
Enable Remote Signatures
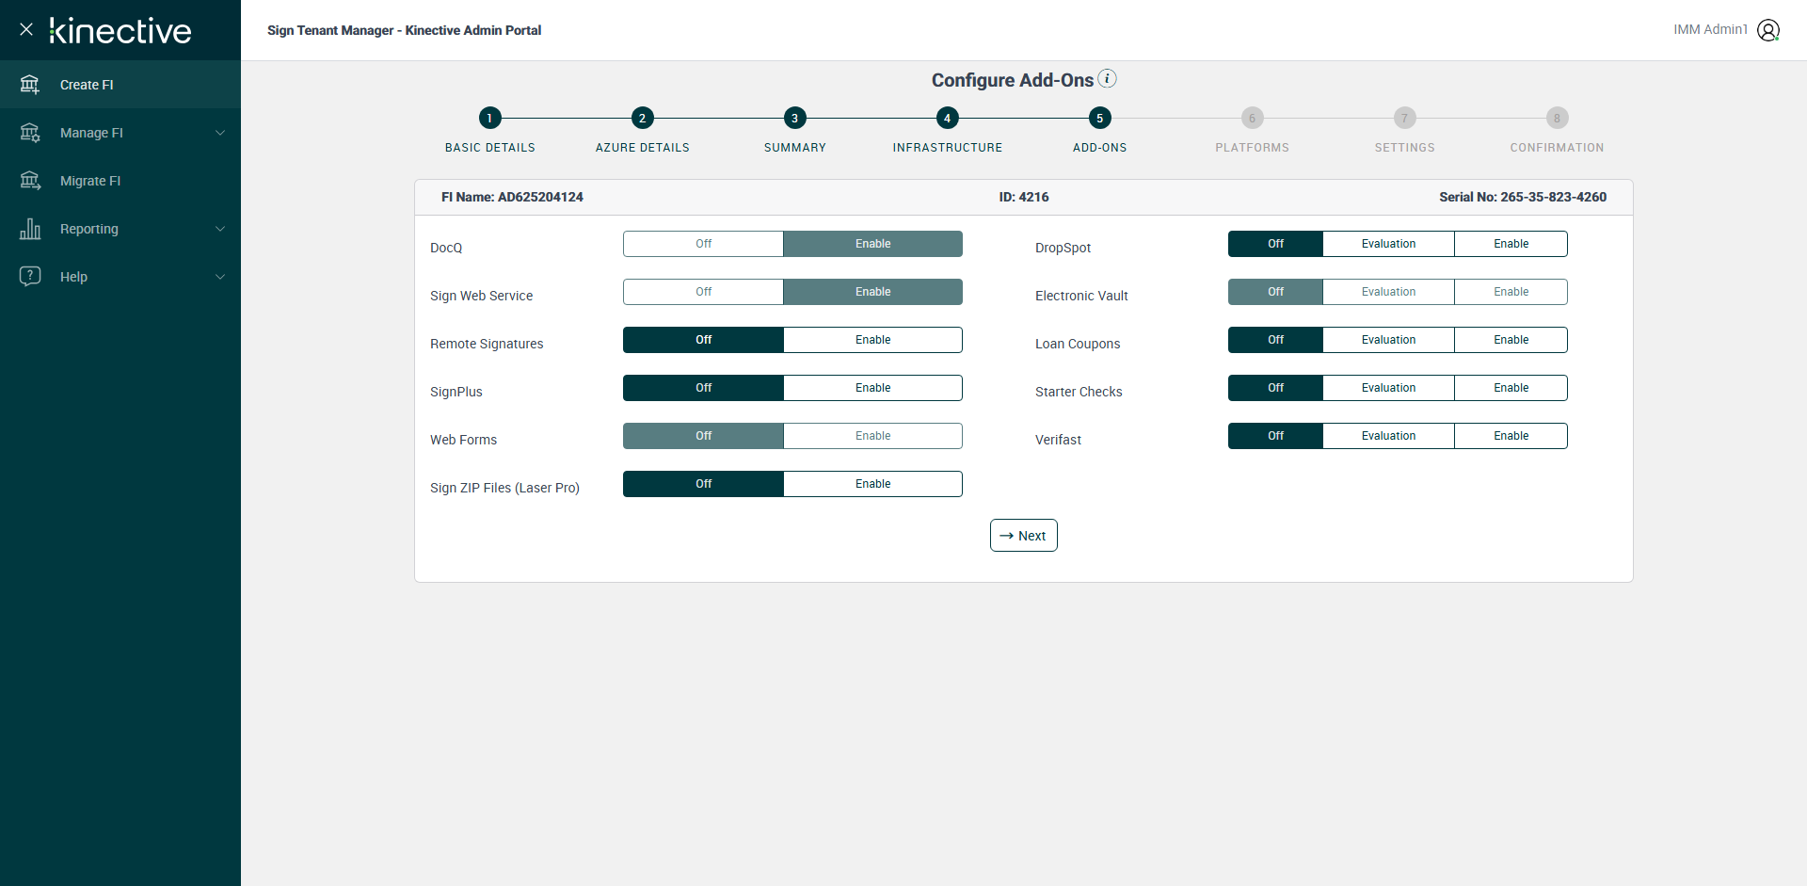tap(872, 340)
